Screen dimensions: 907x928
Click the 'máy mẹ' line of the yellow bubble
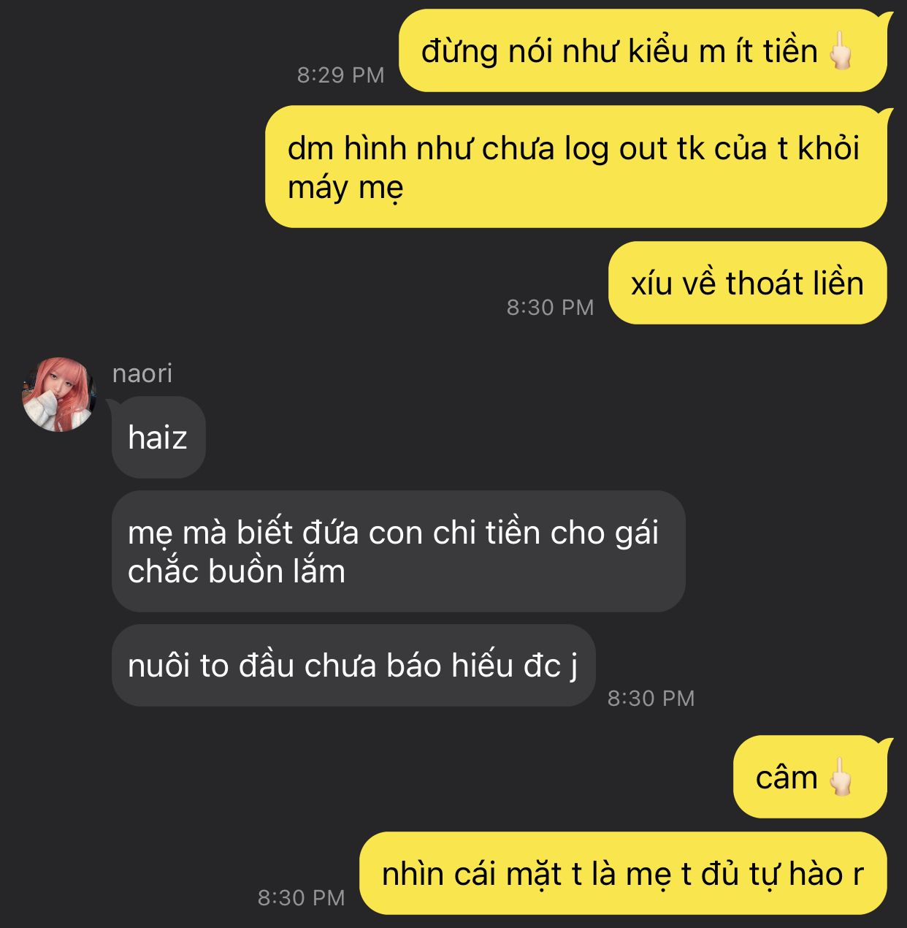[345, 188]
